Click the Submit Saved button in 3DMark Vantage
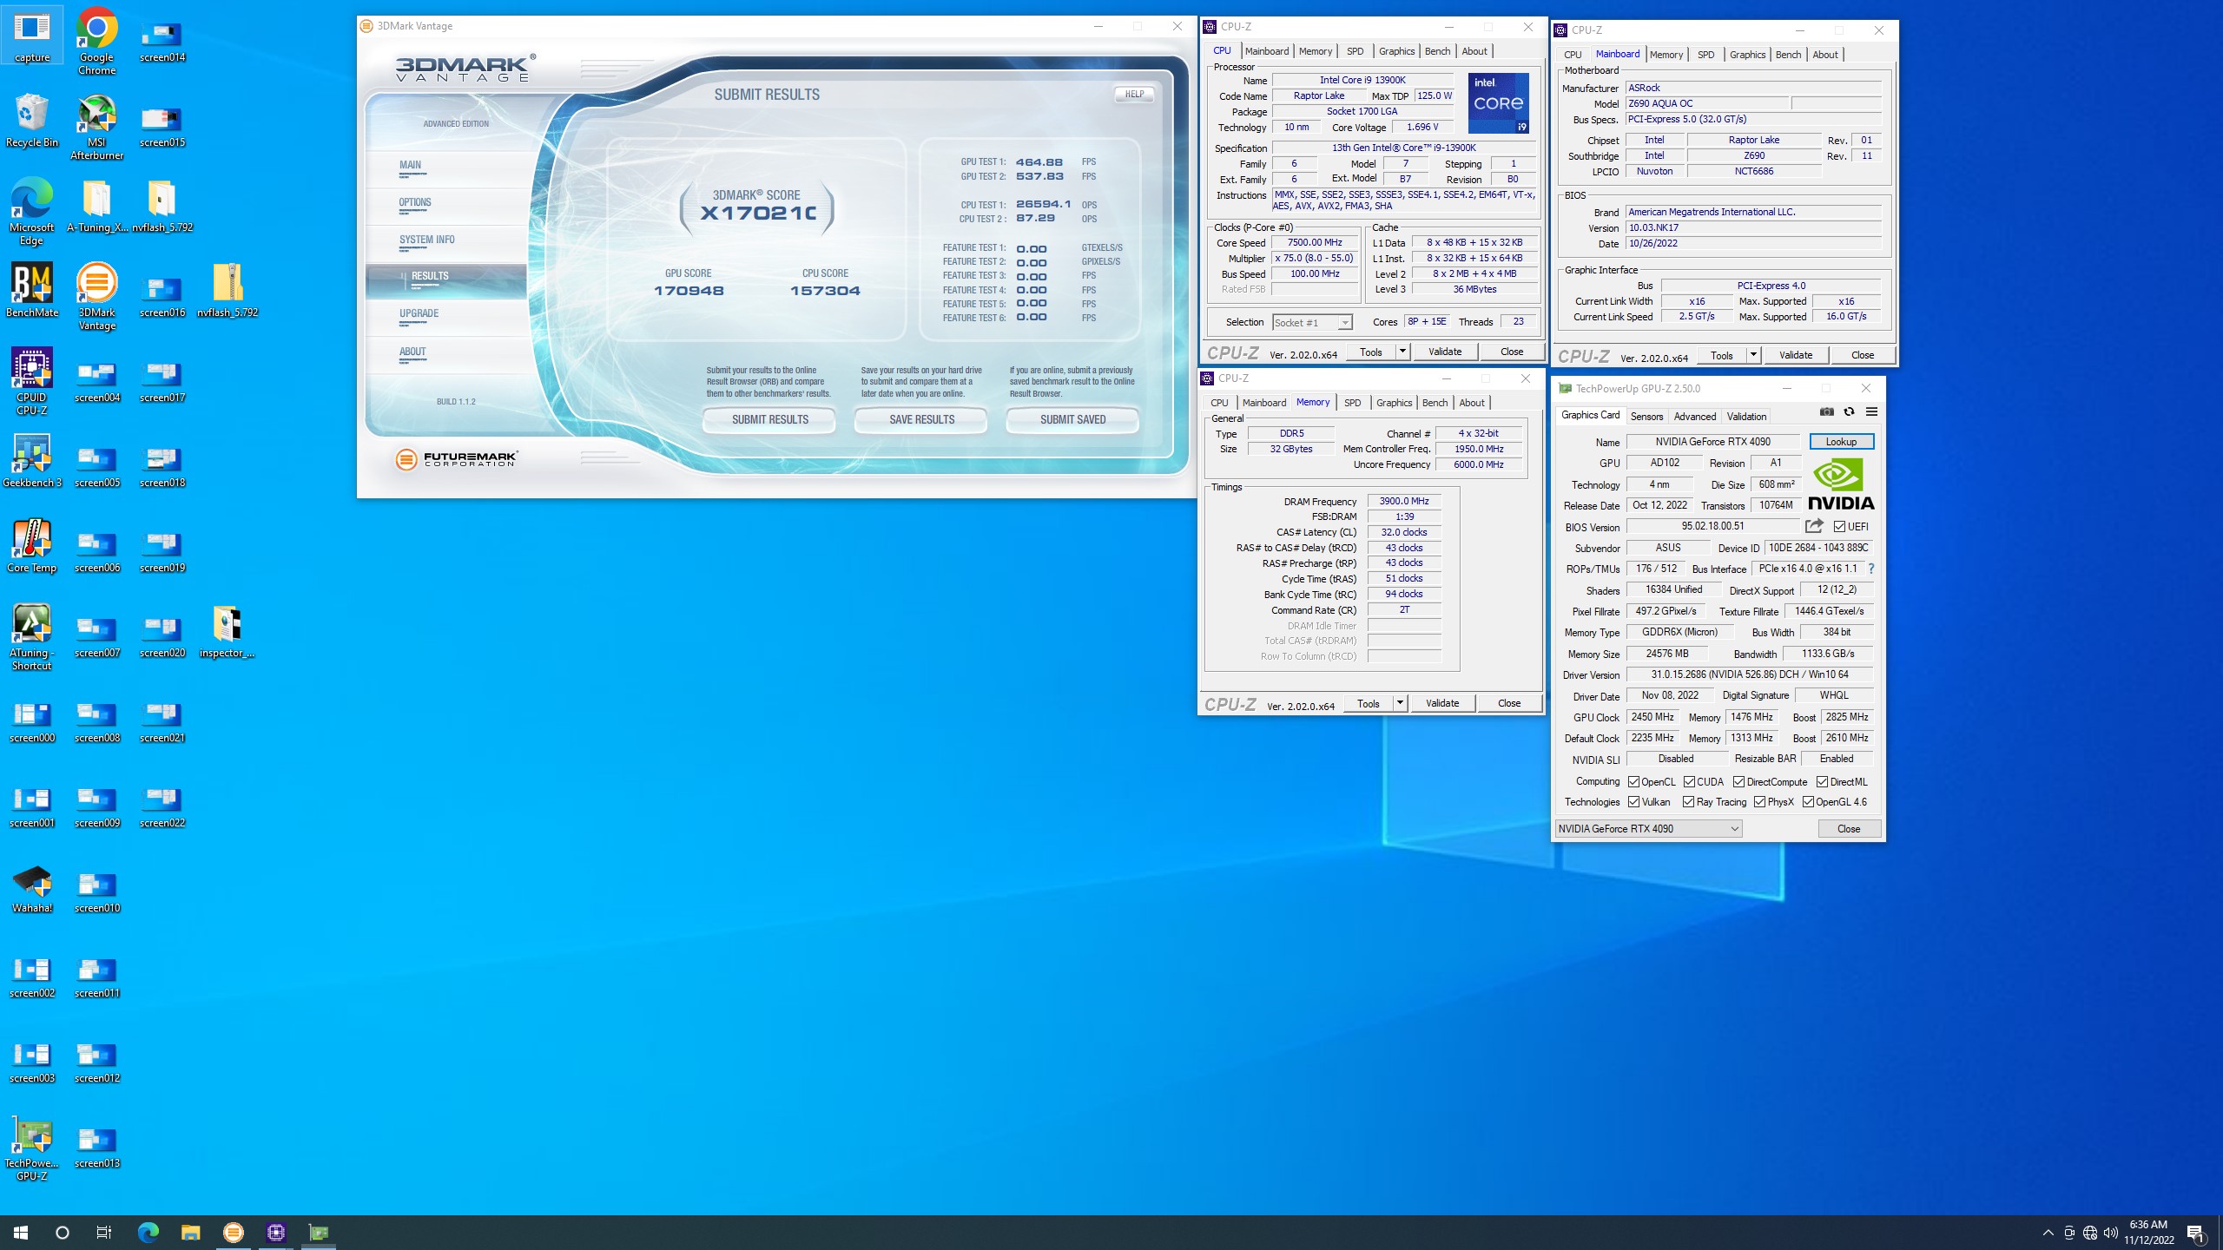The height and width of the screenshot is (1250, 2223). click(1072, 419)
